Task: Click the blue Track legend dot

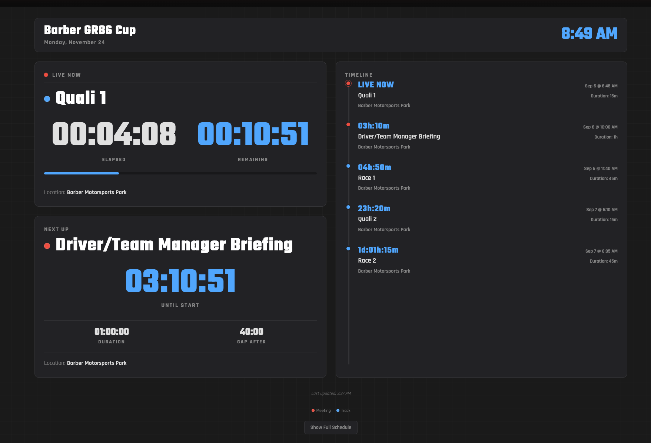Action: (x=338, y=410)
